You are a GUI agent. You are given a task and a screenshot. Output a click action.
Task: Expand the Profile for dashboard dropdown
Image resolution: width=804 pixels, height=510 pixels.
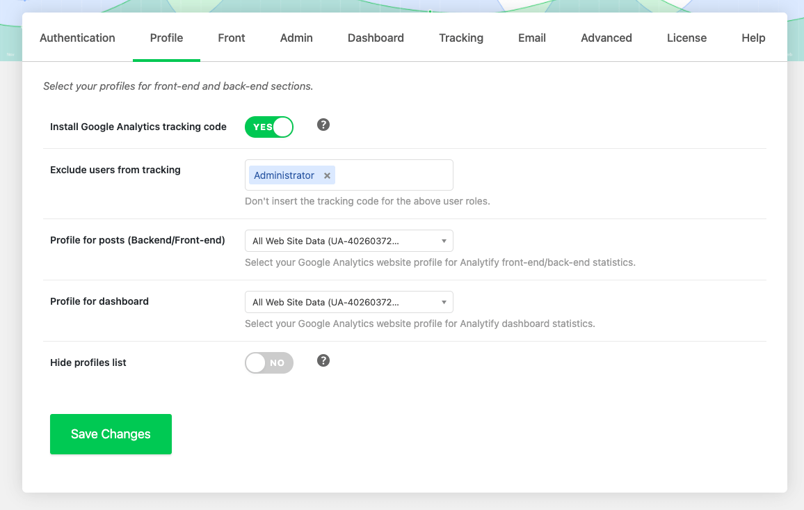348,303
